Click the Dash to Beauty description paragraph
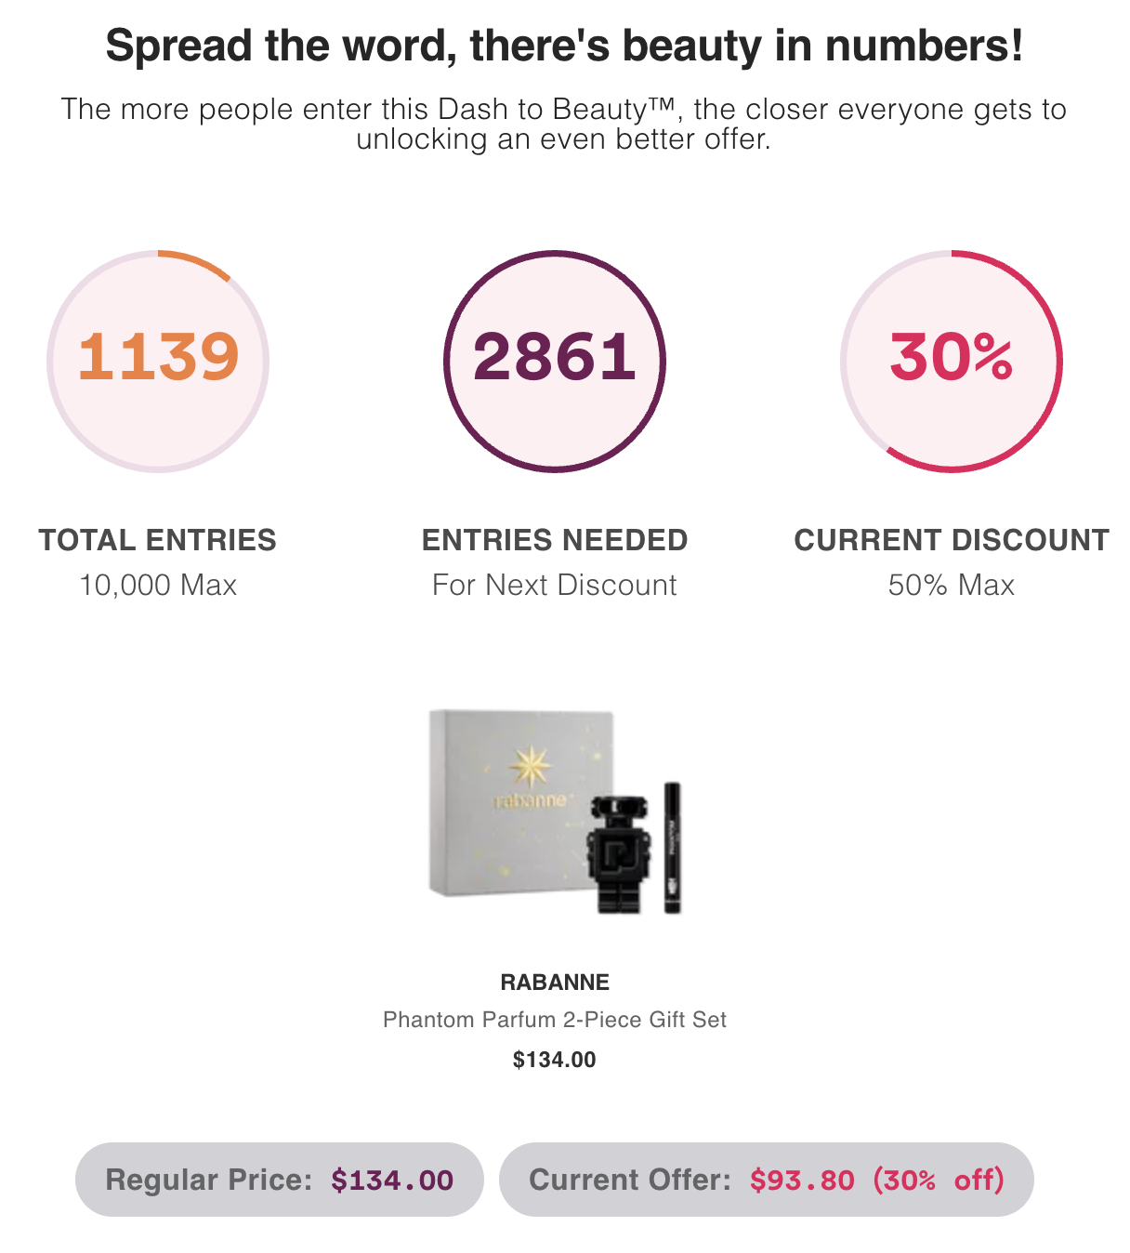The image size is (1130, 1253). click(564, 124)
